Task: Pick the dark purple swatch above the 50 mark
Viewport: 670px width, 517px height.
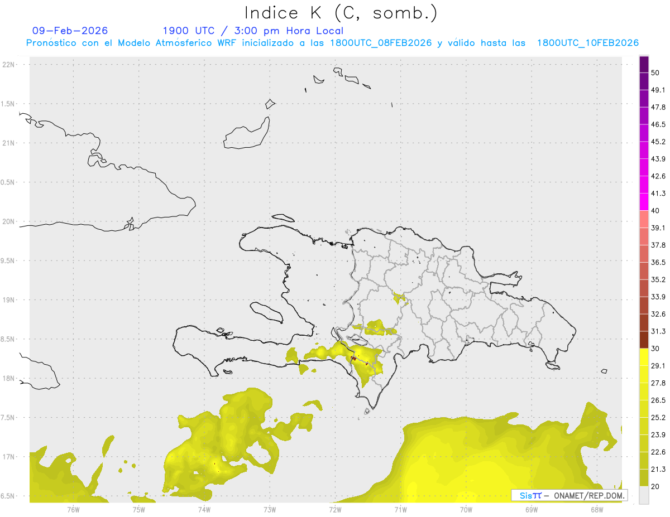Action: 644,64
